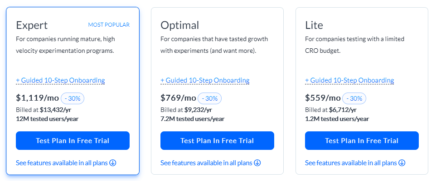Click the -30% discount badge on Expert

73,98
